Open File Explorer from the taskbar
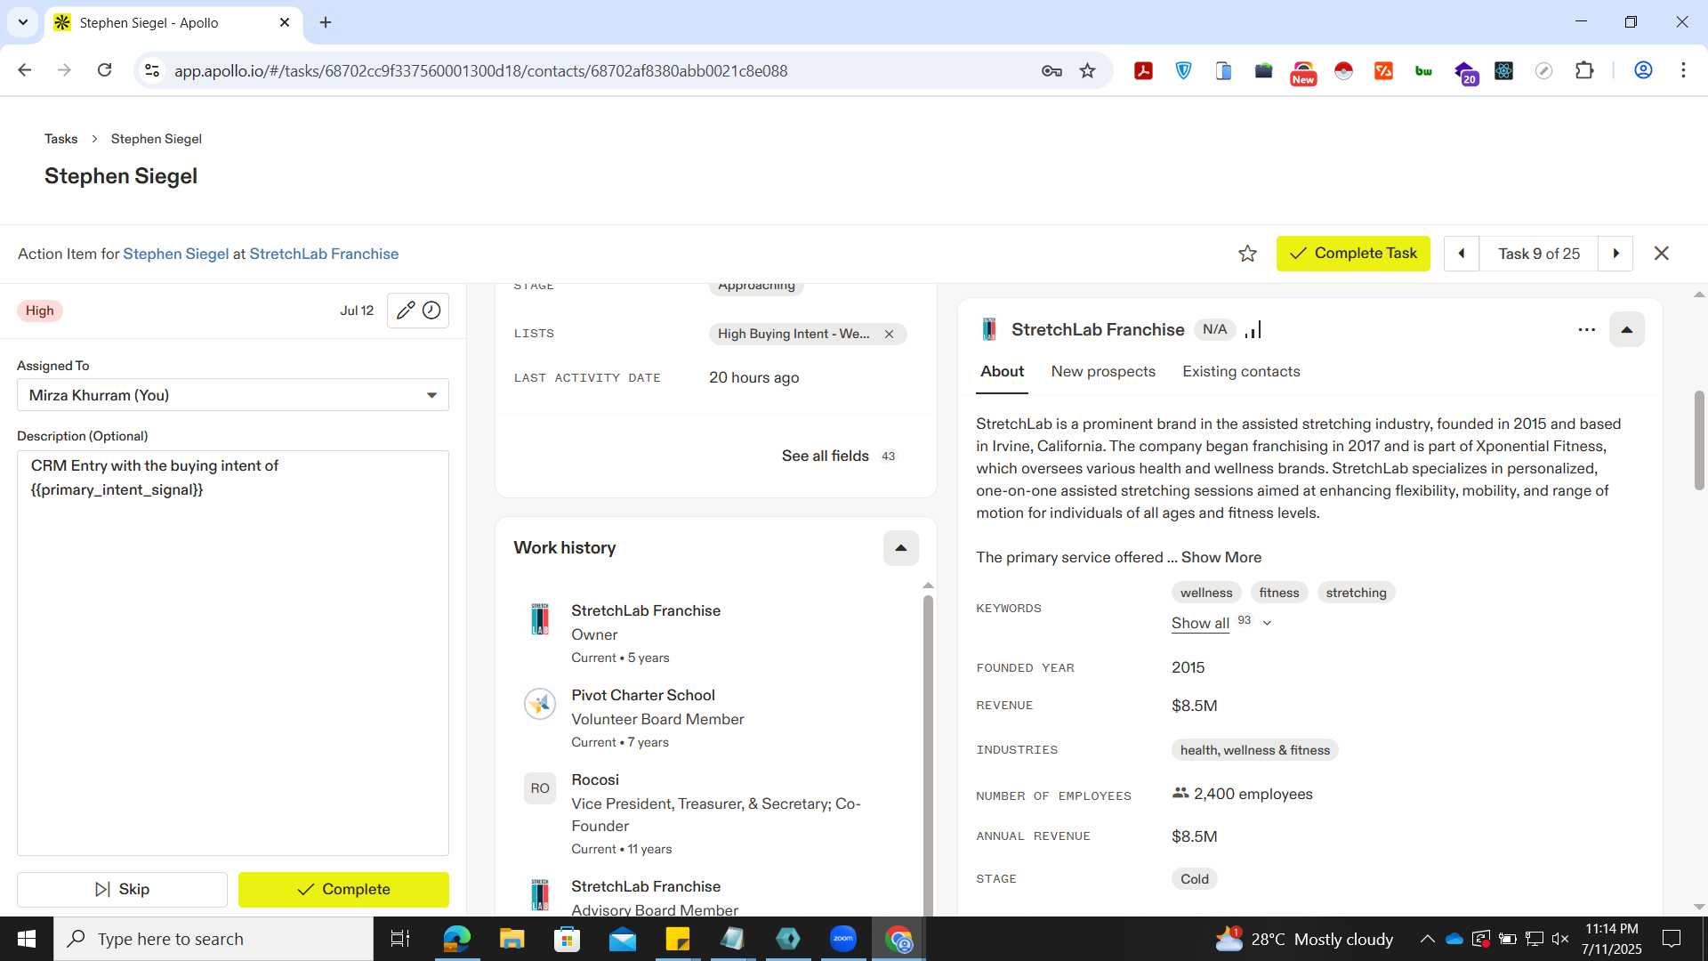Image resolution: width=1708 pixels, height=961 pixels. pos(512,939)
